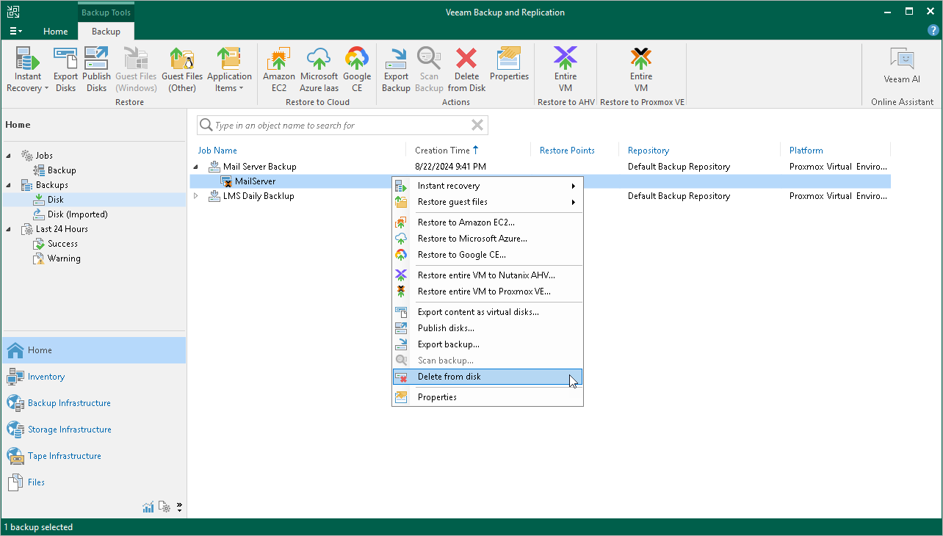Choose Export backup in the context menu
943x536 pixels.
488,344
